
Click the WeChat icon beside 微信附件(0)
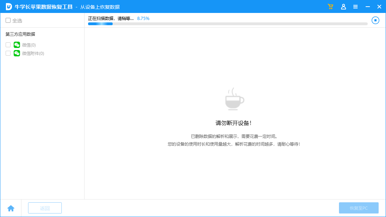pos(16,53)
